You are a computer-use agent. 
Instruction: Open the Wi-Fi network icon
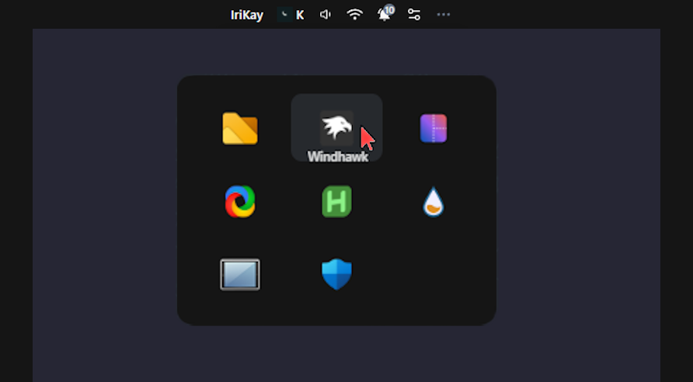coord(355,15)
